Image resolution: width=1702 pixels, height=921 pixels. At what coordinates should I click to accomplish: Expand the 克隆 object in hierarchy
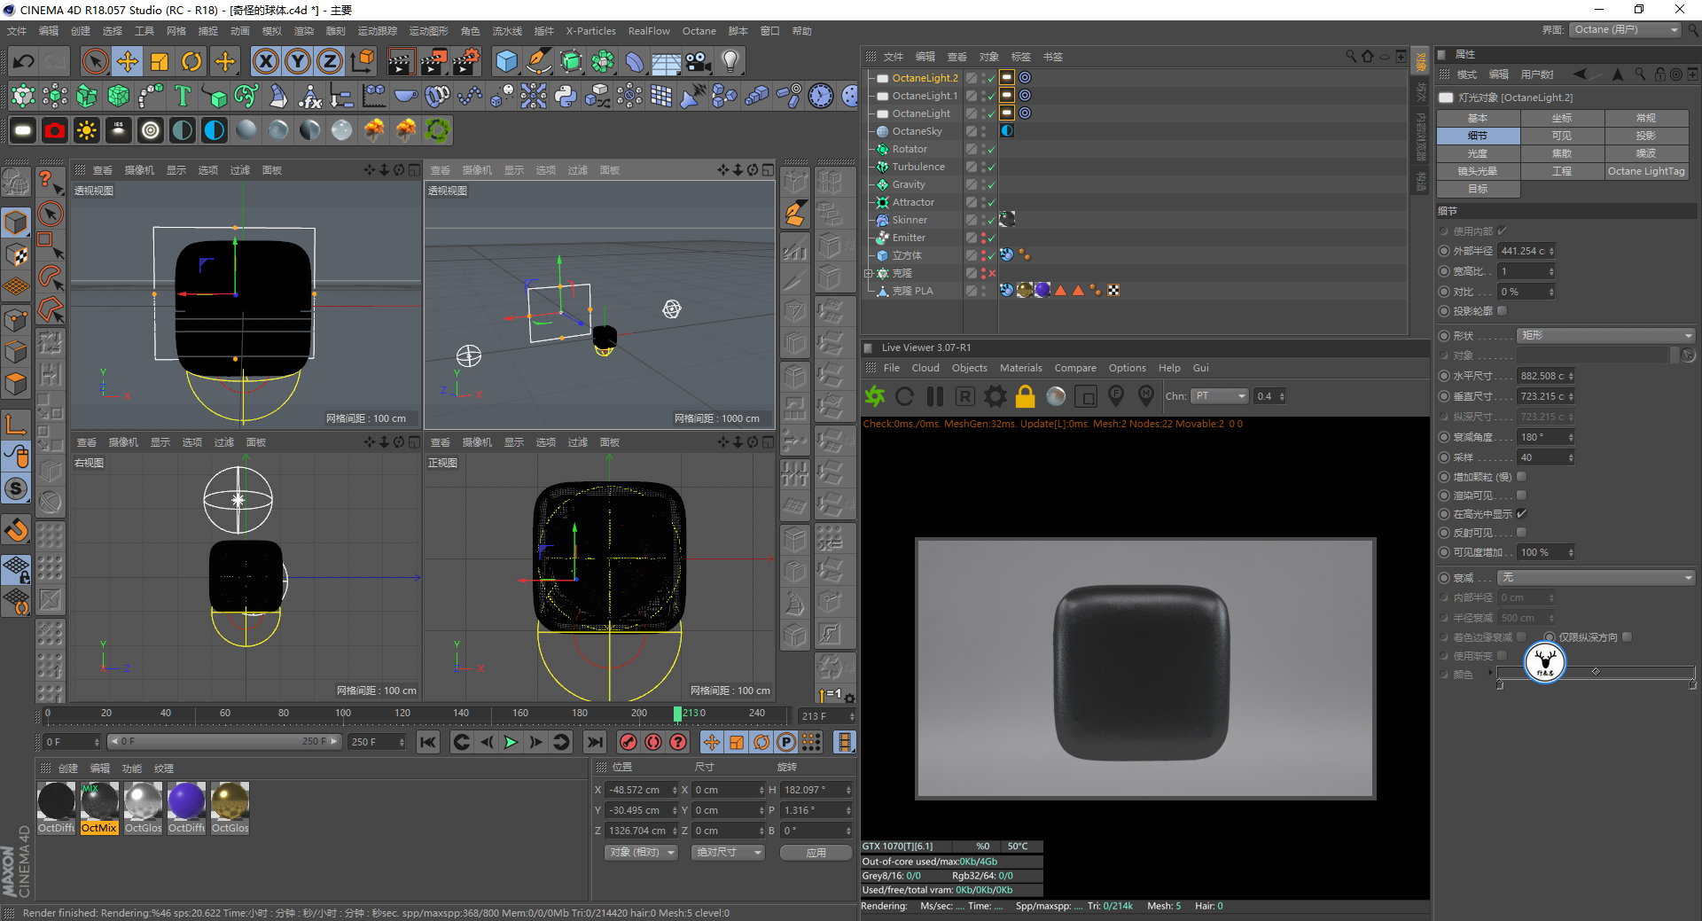point(869,273)
